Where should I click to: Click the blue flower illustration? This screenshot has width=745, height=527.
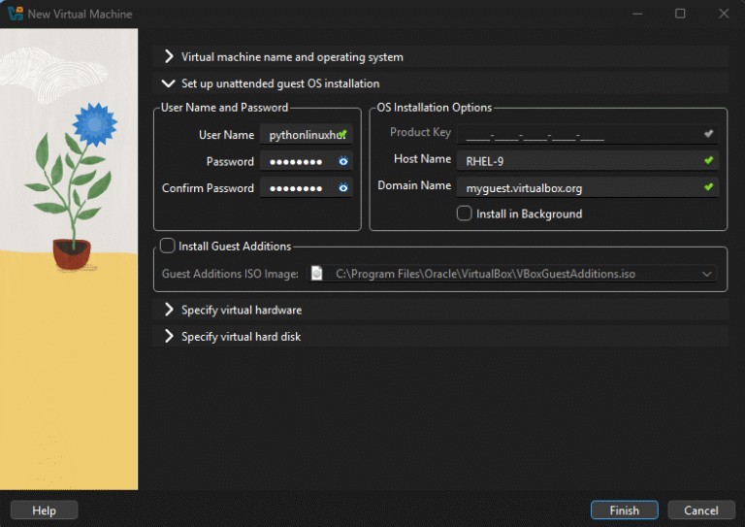tap(94, 124)
